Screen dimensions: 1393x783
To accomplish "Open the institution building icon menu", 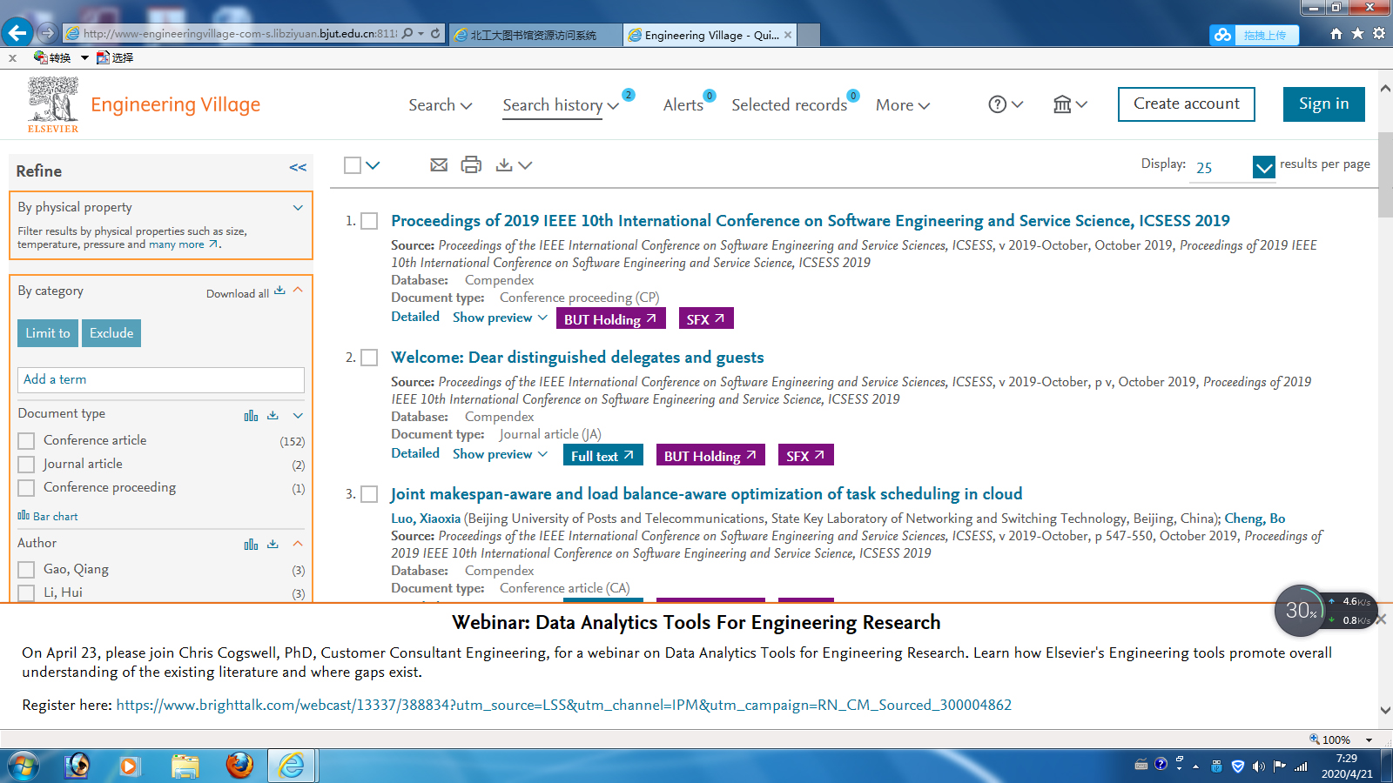I will [x=1062, y=104].
